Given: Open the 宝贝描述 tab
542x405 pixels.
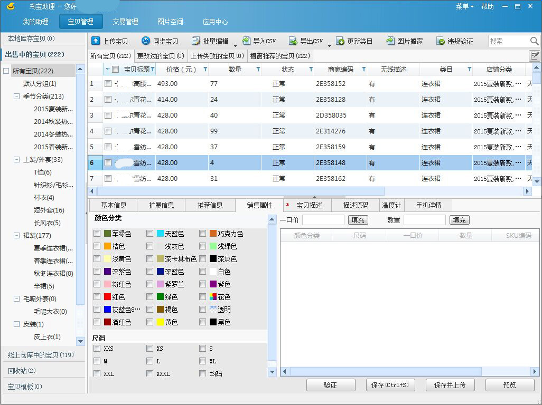Looking at the screenshot, I should (x=307, y=205).
